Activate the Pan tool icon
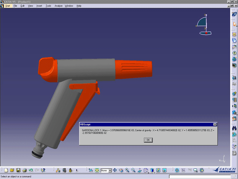Screen dimensions: 238x179 [x=115, y=170]
